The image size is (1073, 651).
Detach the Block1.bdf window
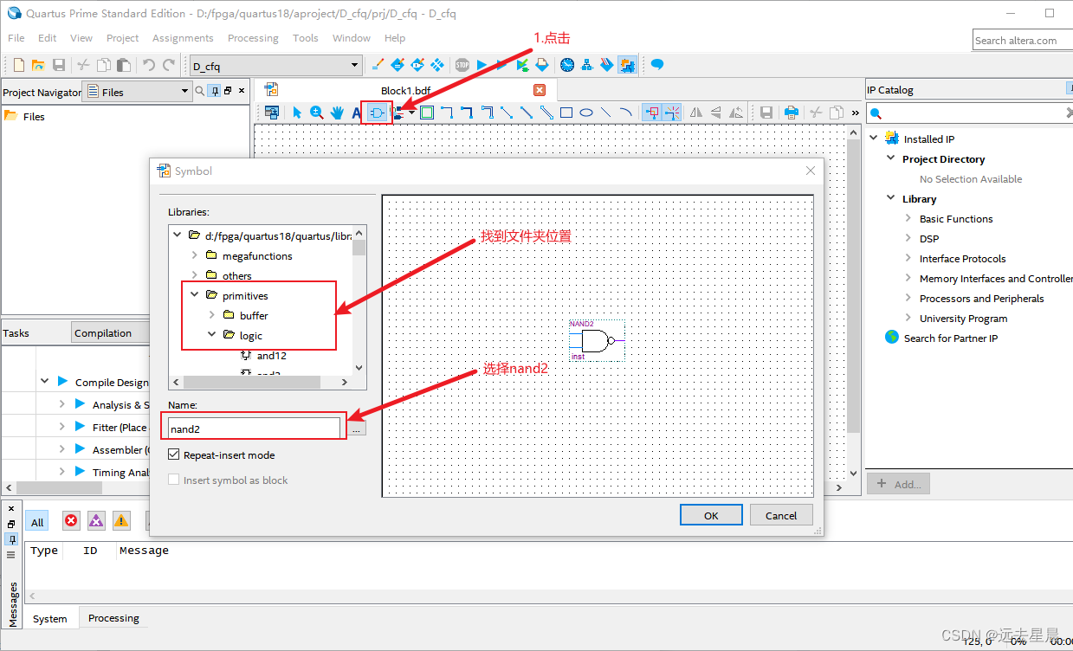271,113
